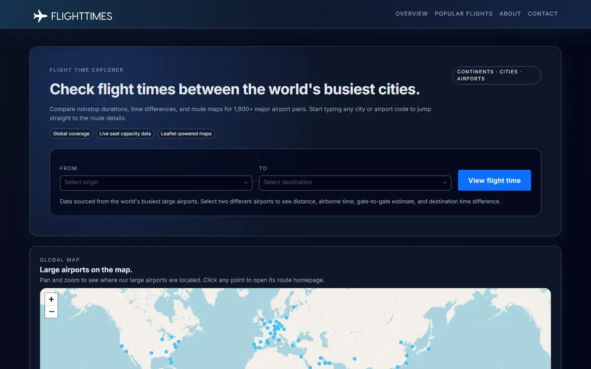Click the destination dropdown arrow
591x369 pixels.
445,184
